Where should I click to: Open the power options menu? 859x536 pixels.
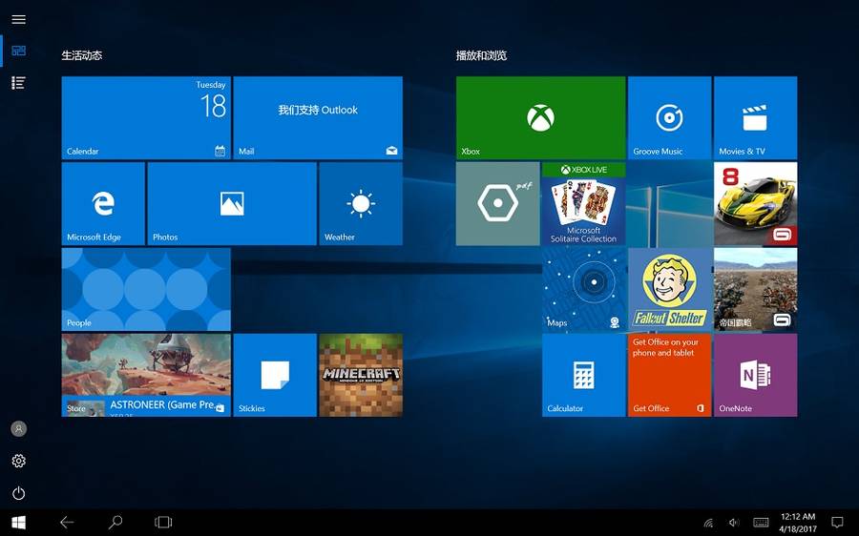tap(18, 493)
